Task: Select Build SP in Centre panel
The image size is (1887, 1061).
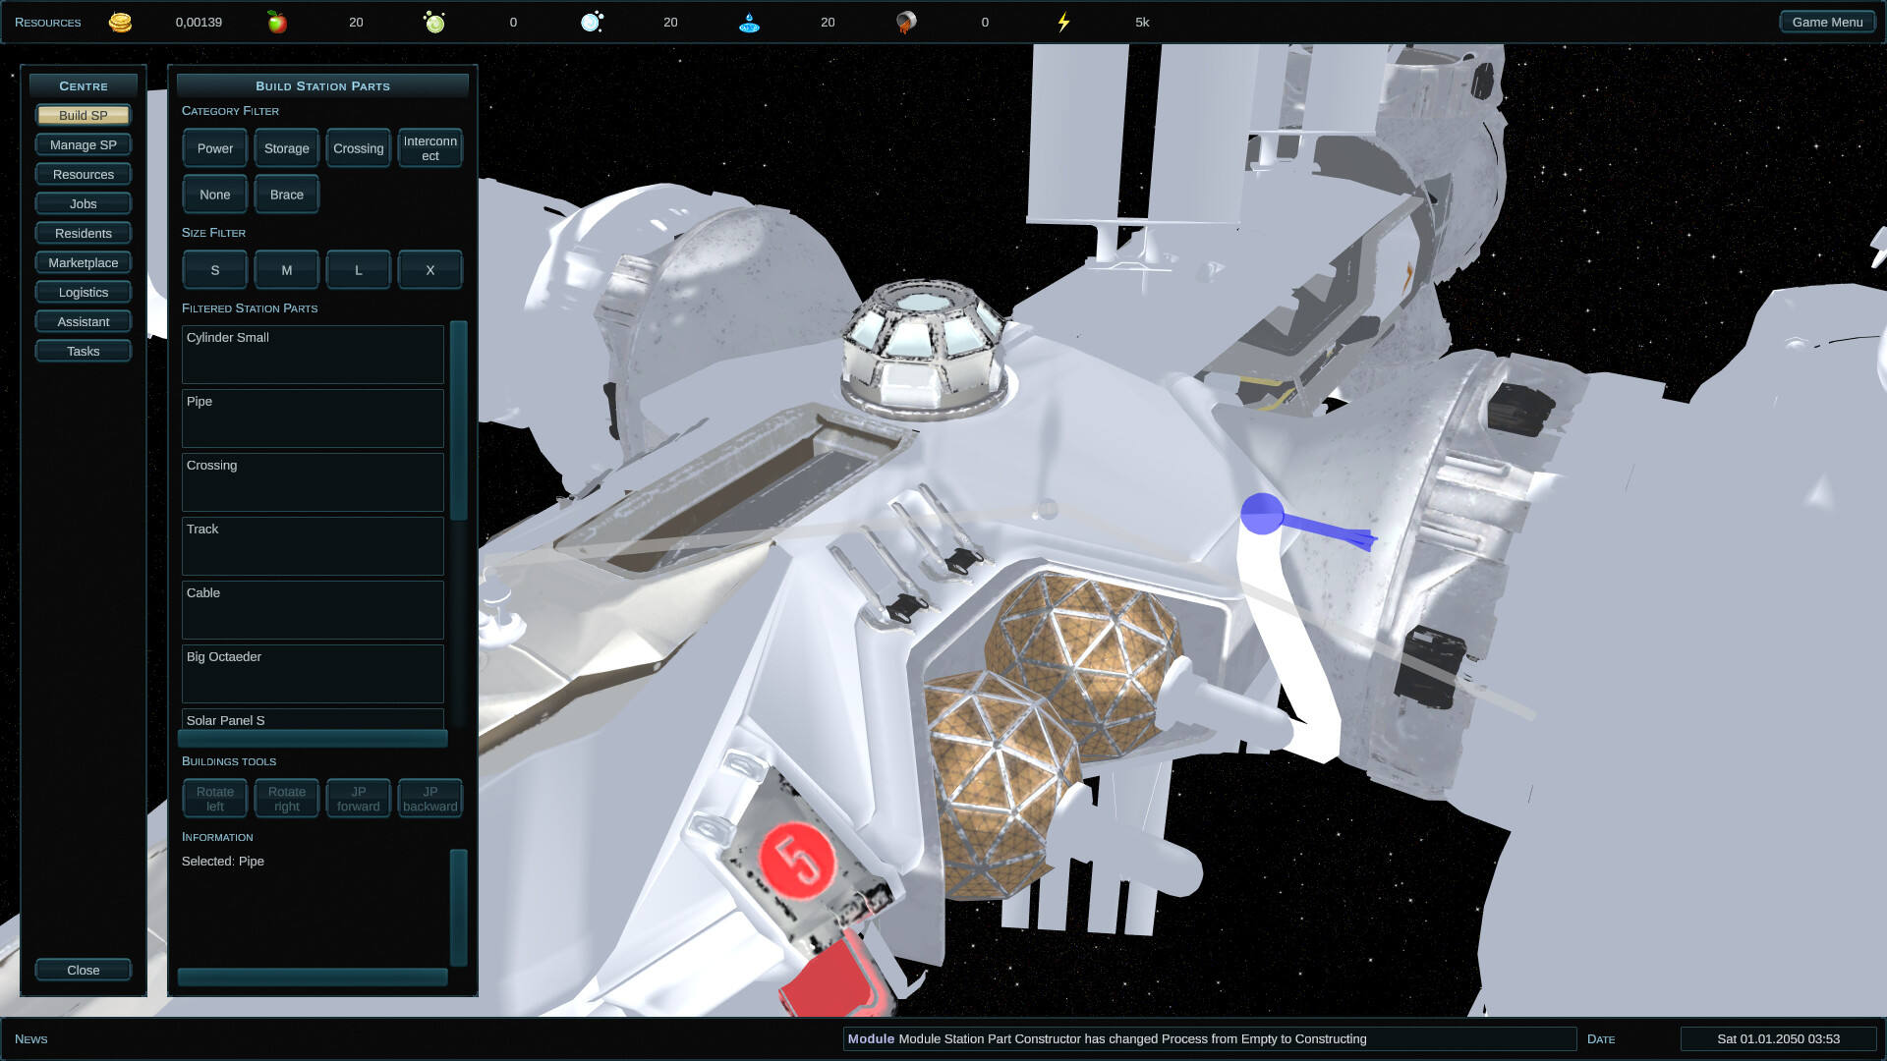Action: [x=84, y=115]
